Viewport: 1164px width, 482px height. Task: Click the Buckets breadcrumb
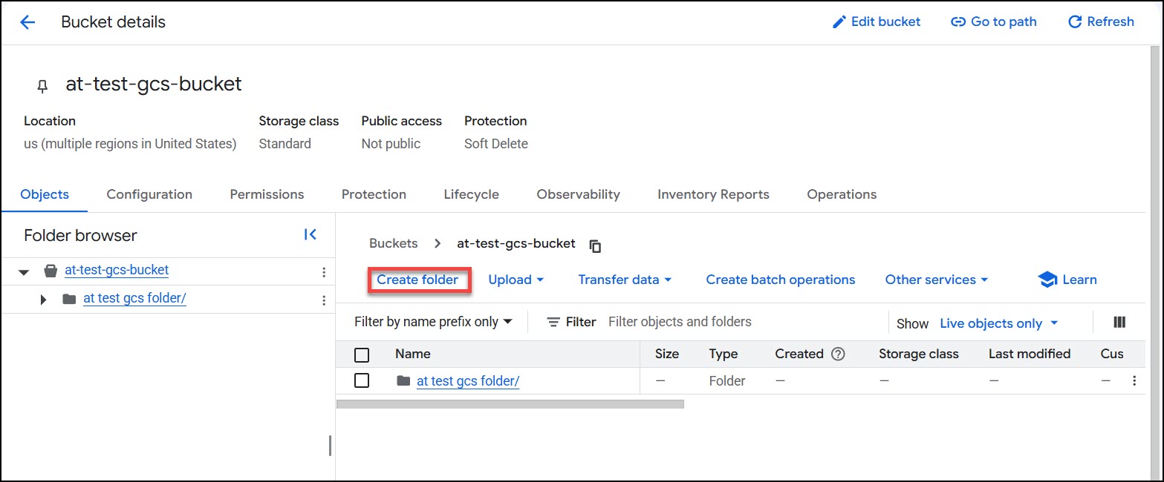click(x=393, y=243)
